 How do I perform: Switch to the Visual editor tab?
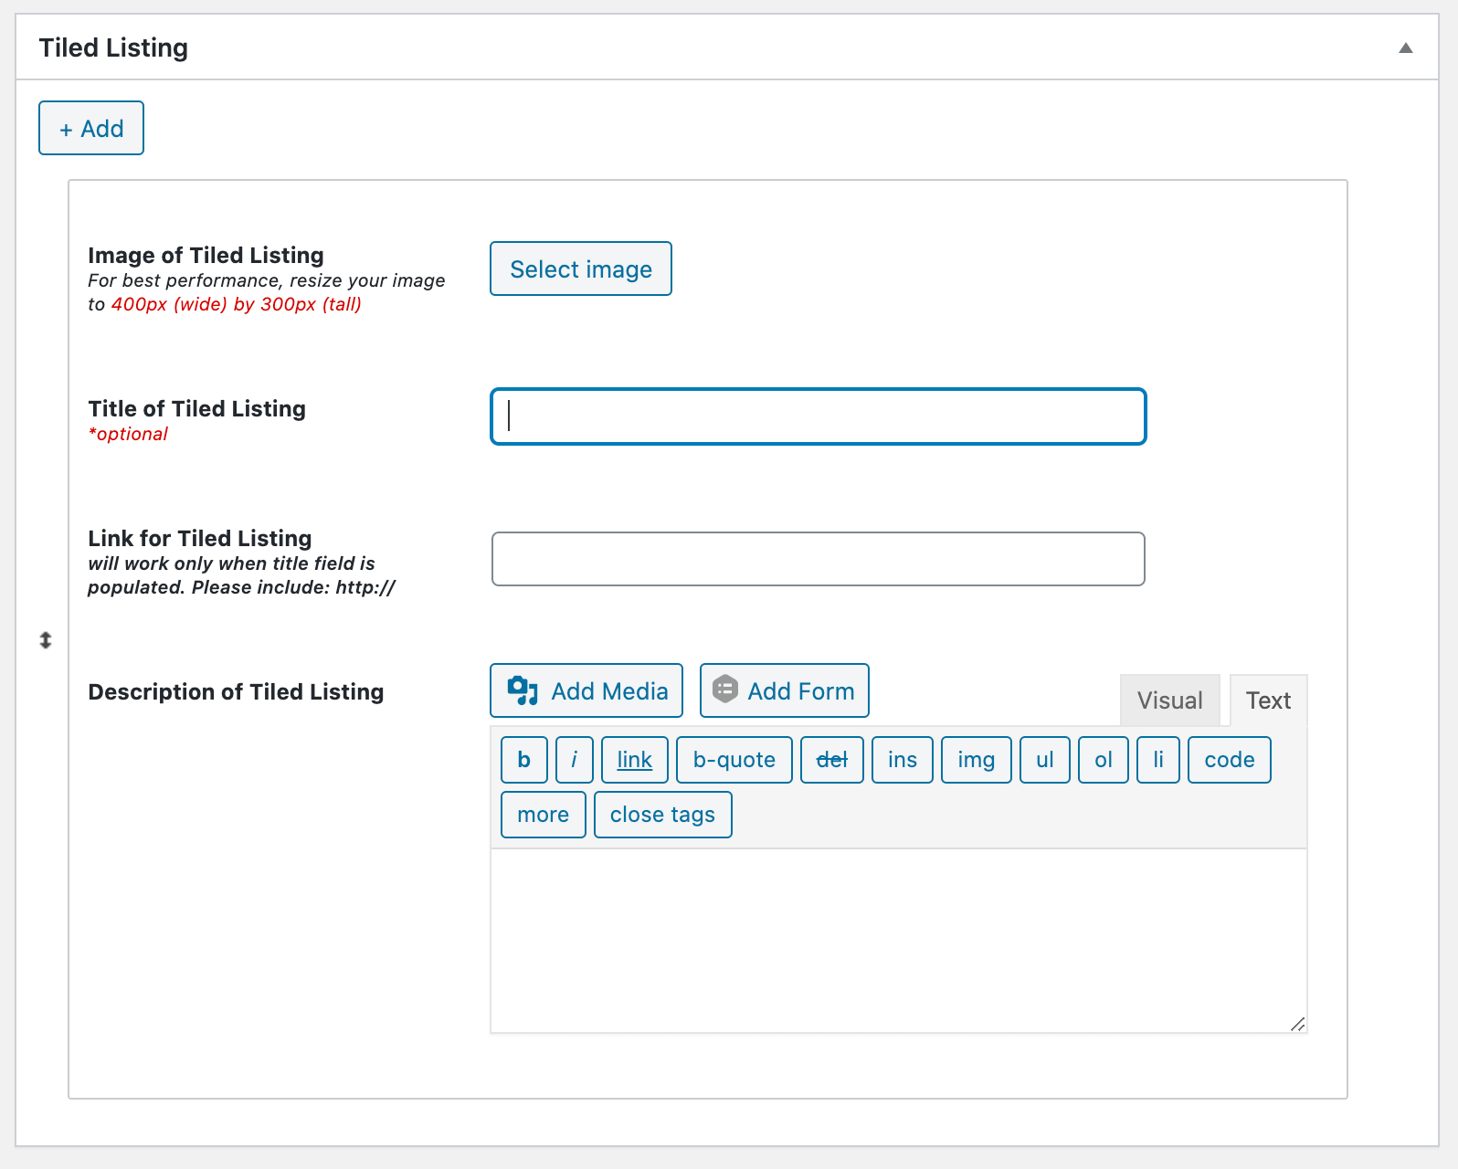1169,700
